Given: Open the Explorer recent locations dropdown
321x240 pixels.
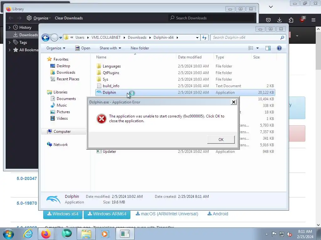Looking at the screenshot, I should [61, 37].
